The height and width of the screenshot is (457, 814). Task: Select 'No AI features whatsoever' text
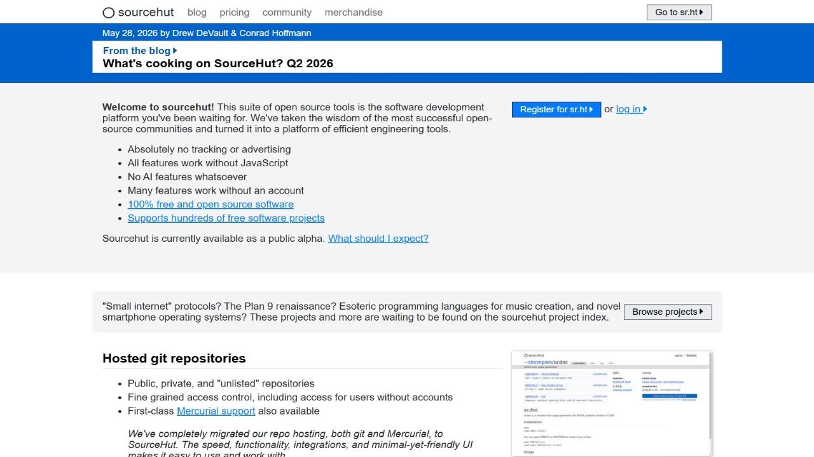point(188,177)
